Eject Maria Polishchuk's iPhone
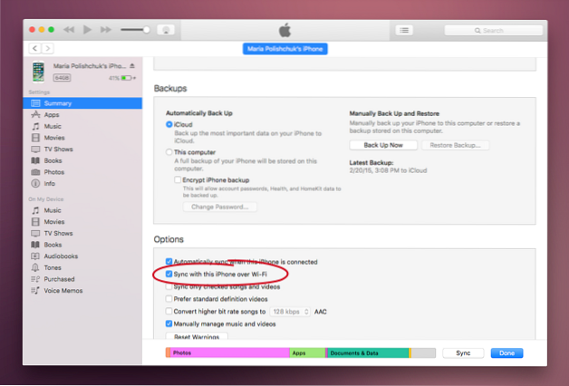569x386 pixels. (x=134, y=66)
